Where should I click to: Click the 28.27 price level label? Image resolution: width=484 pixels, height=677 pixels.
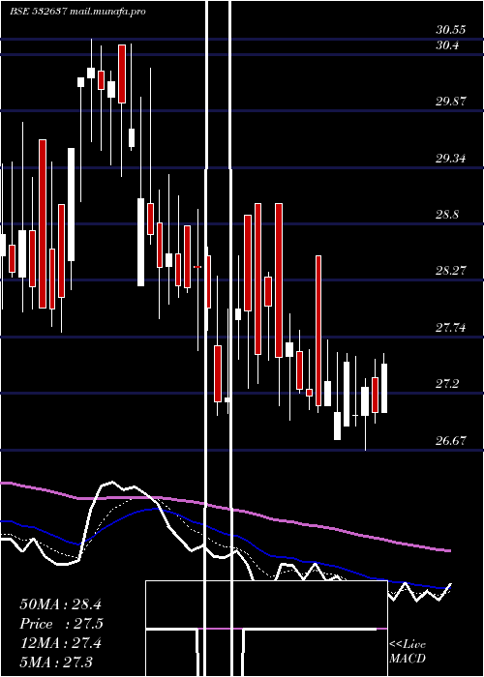[451, 271]
